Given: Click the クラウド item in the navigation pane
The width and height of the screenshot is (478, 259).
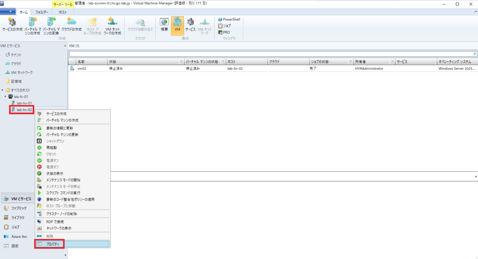Looking at the screenshot, I should click(13, 64).
